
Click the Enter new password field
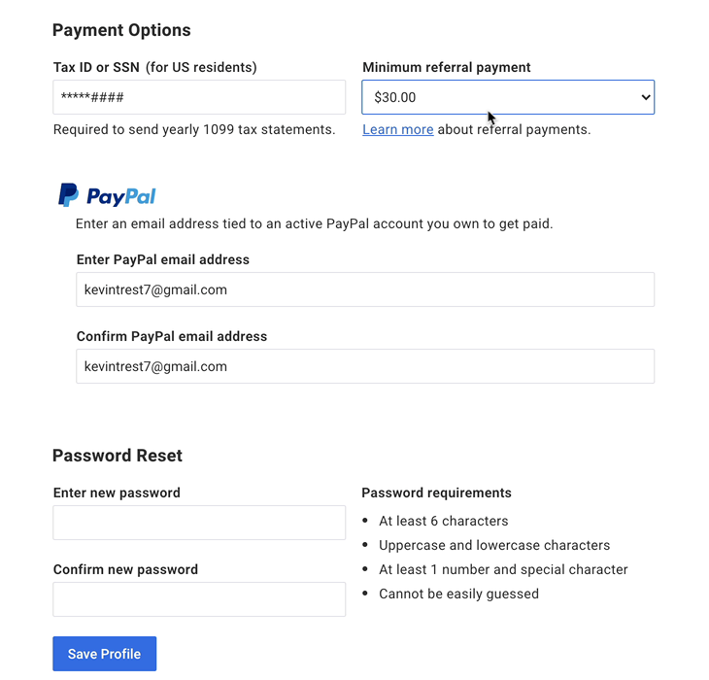[x=199, y=523]
